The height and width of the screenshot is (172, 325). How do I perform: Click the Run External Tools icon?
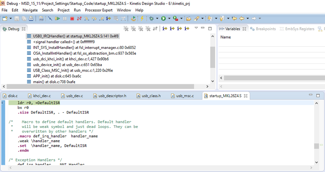click(176, 18)
